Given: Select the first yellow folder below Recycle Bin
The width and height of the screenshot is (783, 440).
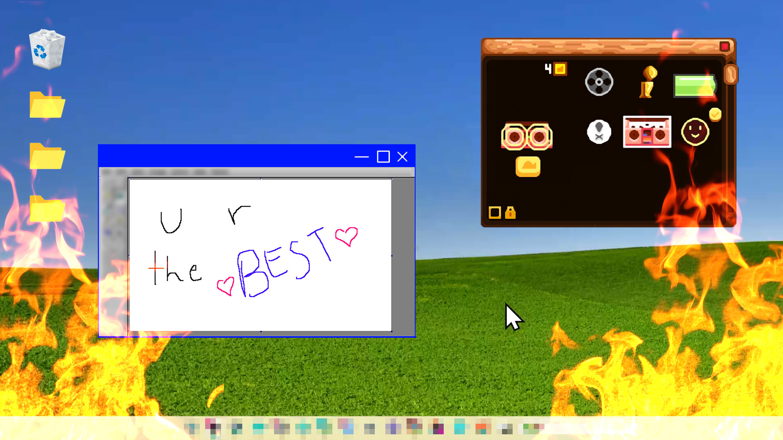Looking at the screenshot, I should coord(47,105).
